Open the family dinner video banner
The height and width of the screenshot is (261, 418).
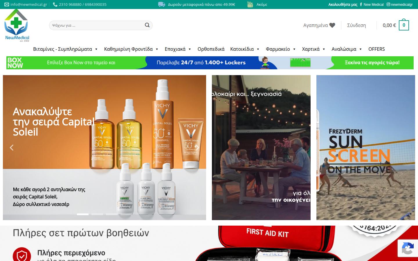tap(261, 148)
